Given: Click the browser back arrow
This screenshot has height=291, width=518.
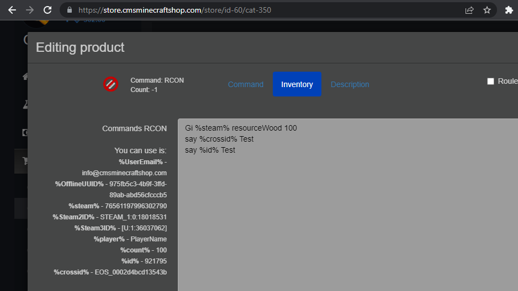Looking at the screenshot, I should click(x=12, y=10).
